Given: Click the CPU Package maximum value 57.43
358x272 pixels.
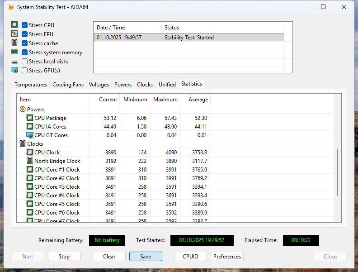Looking at the screenshot, I should (x=170, y=118).
